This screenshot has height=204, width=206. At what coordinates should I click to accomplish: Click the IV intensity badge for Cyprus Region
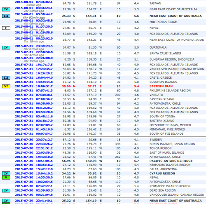click(6, 174)
